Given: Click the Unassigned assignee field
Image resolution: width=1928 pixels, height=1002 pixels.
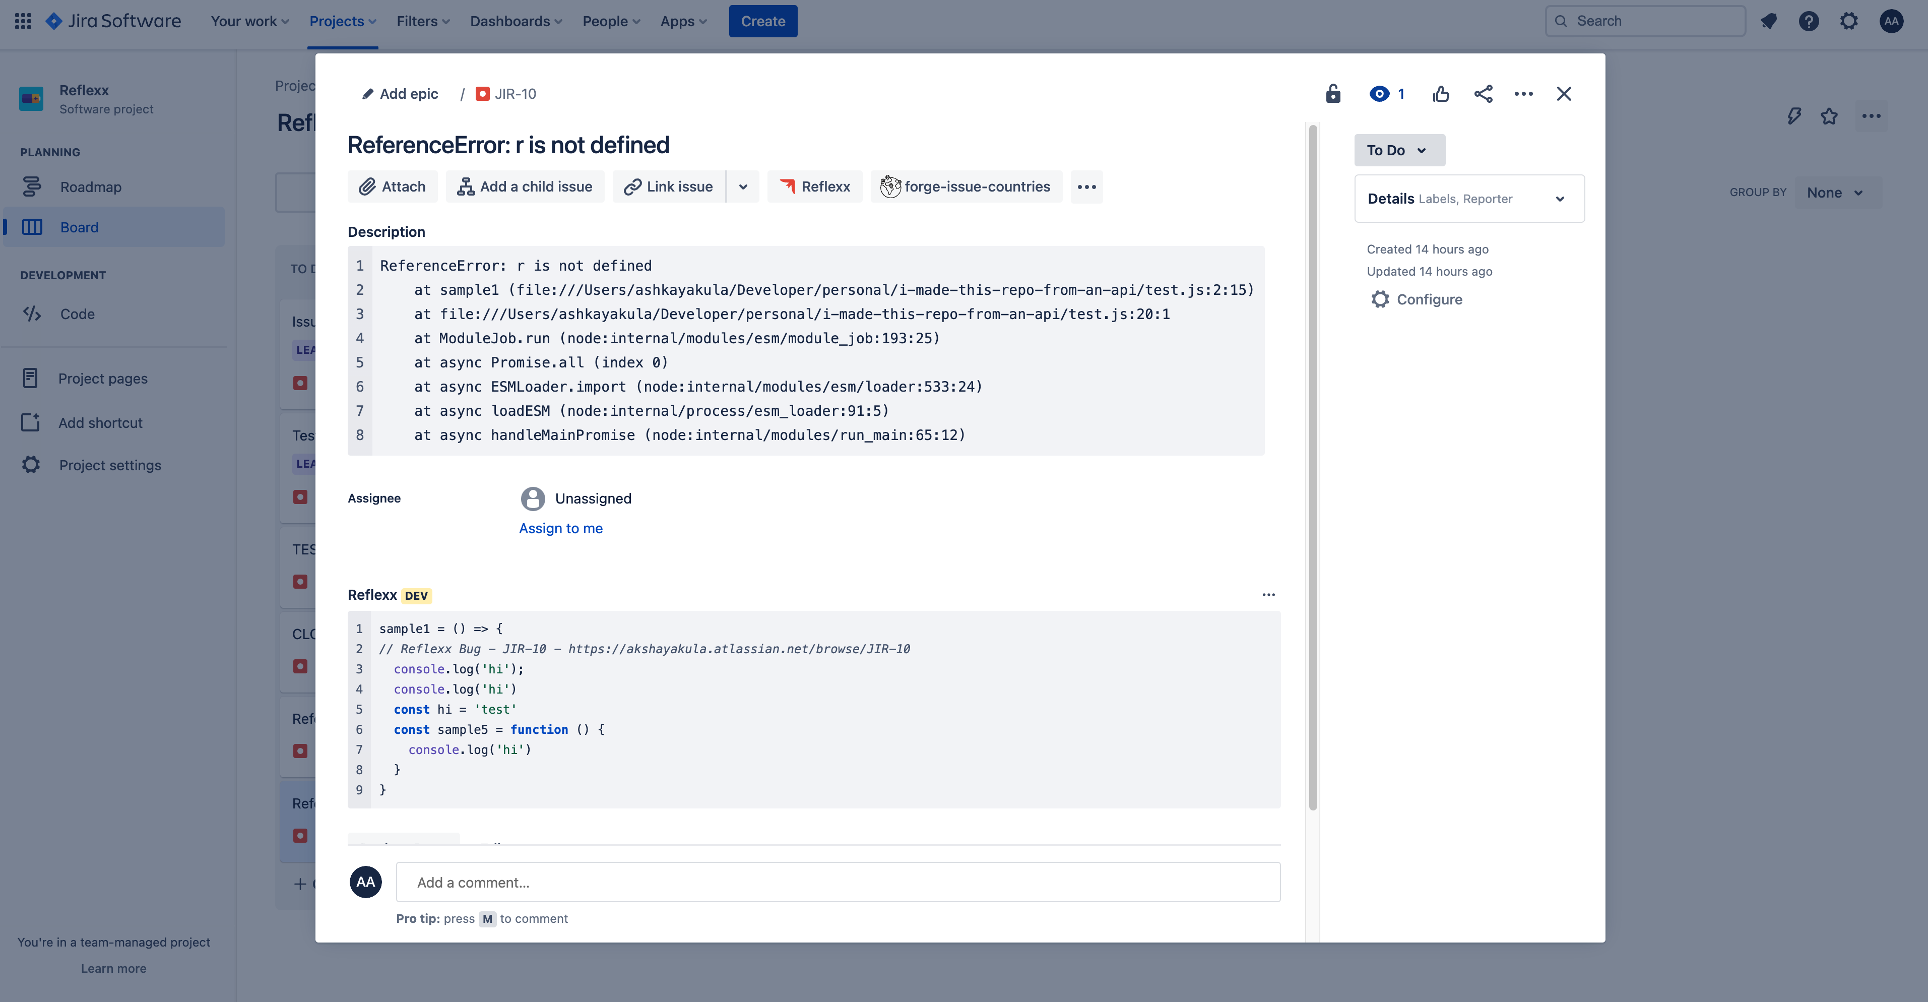Looking at the screenshot, I should pyautogui.click(x=576, y=498).
